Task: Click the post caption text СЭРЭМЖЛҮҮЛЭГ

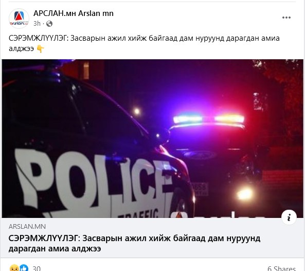Action: pos(38,38)
